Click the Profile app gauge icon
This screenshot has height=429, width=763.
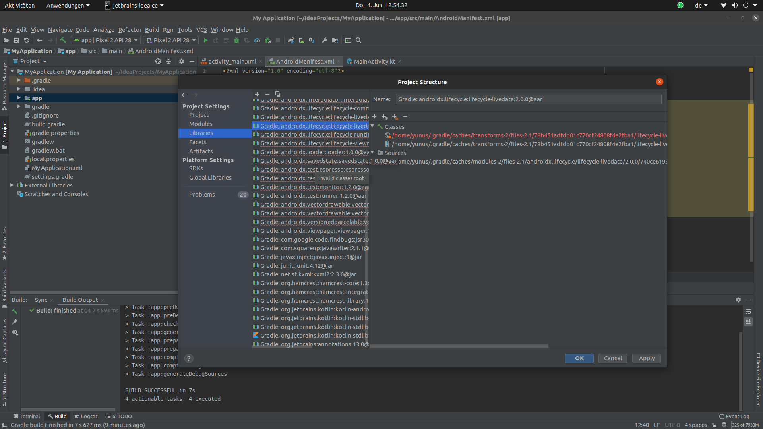257,40
